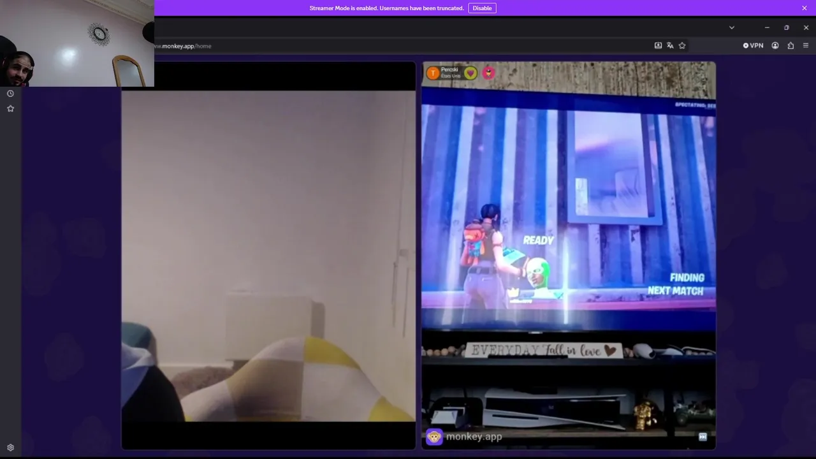Screen dimensions: 816x459
Task: Expand the list all tabs chevron
Action: [x=732, y=27]
